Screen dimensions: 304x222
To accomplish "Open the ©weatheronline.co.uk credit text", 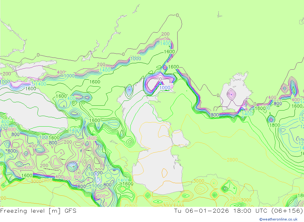I will pos(278,219).
